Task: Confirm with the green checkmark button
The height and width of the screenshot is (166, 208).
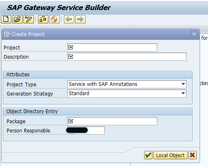Action: click(x=148, y=155)
